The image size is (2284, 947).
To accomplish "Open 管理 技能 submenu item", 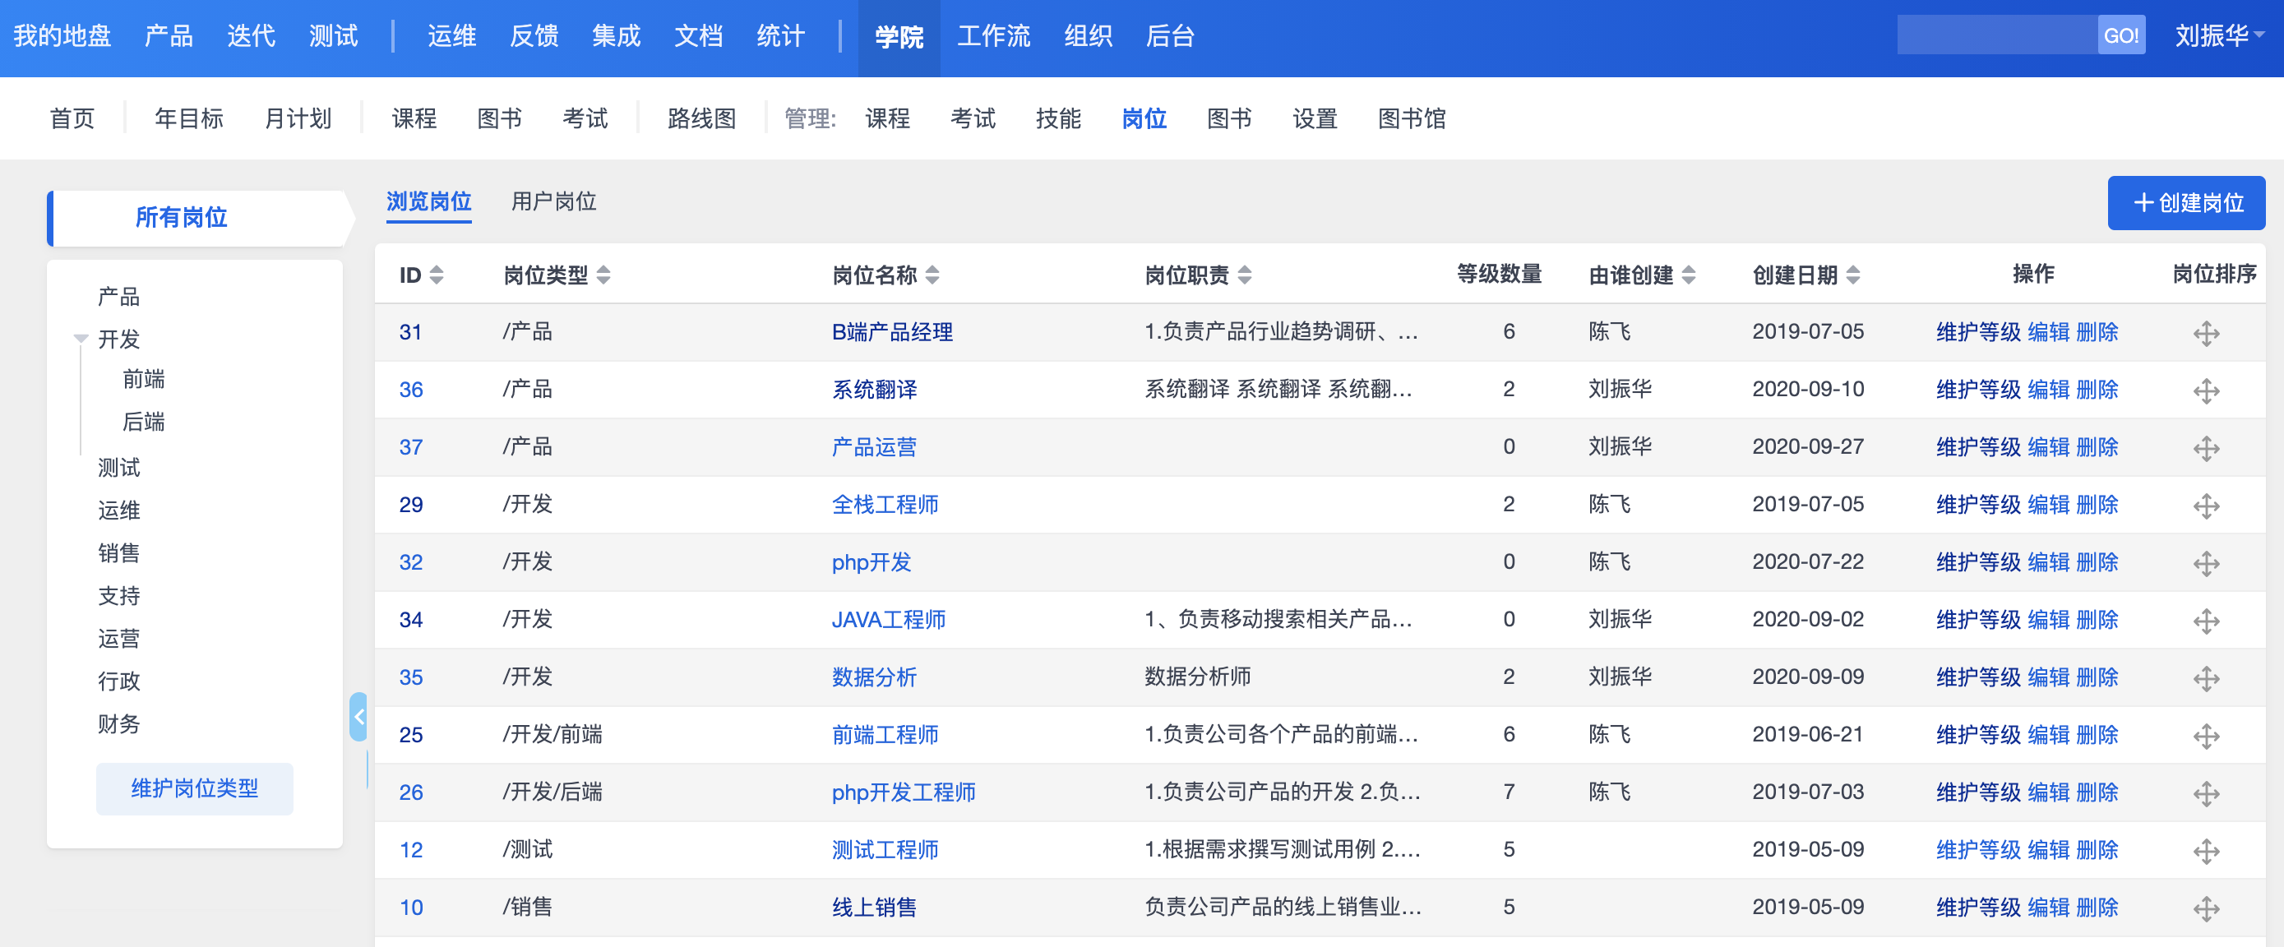I will (1058, 118).
